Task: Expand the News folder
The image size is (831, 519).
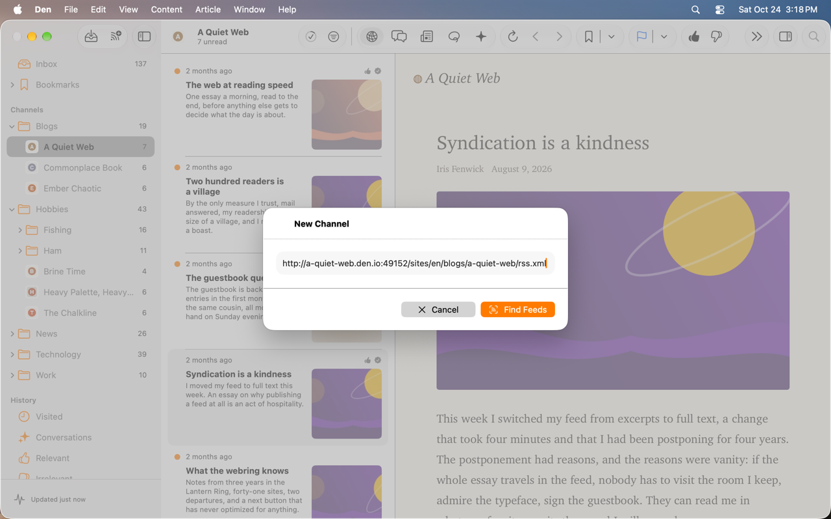Action: pos(12,334)
